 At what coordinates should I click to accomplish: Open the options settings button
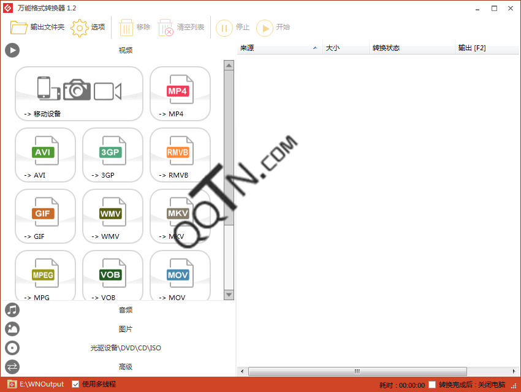[88, 28]
